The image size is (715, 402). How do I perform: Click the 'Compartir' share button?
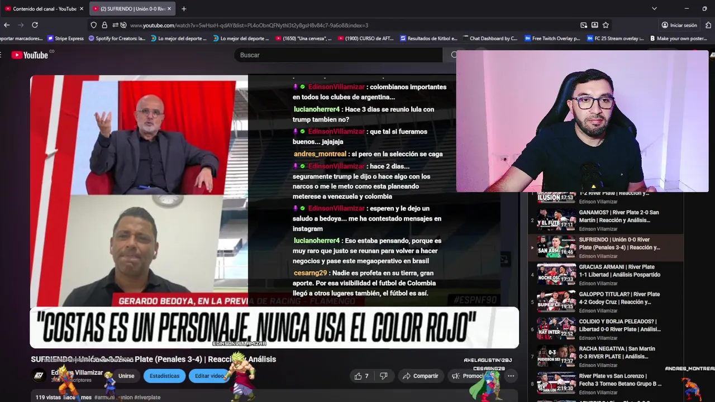pos(420,376)
